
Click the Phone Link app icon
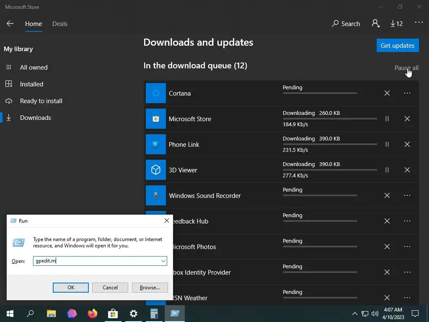pos(156,144)
